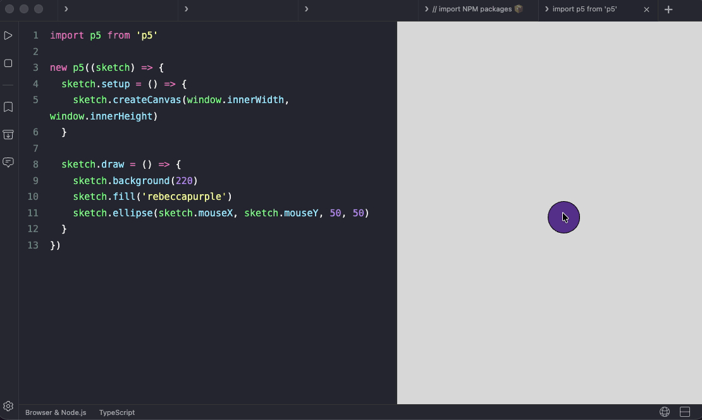Screen dimensions: 702x420
Task: Click "fill" on line 10
Action: point(124,197)
